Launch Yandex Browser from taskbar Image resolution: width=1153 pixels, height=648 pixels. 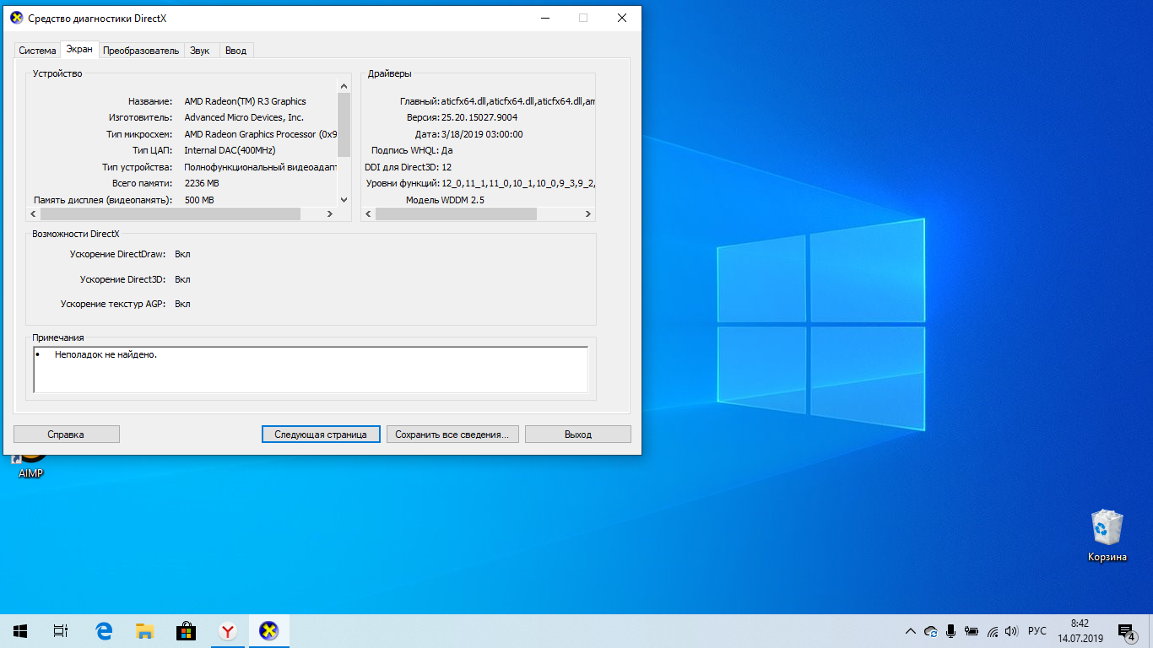pyautogui.click(x=228, y=631)
